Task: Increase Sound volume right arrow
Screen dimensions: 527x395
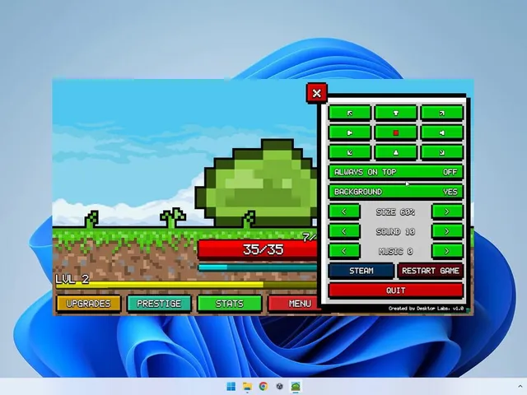Action: pyautogui.click(x=447, y=231)
